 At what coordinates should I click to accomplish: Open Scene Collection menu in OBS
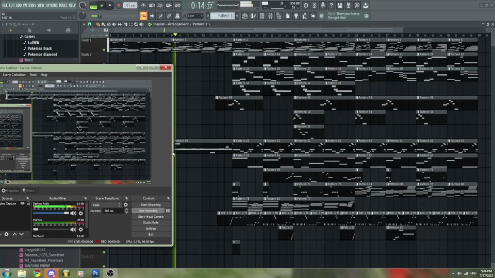[14, 75]
